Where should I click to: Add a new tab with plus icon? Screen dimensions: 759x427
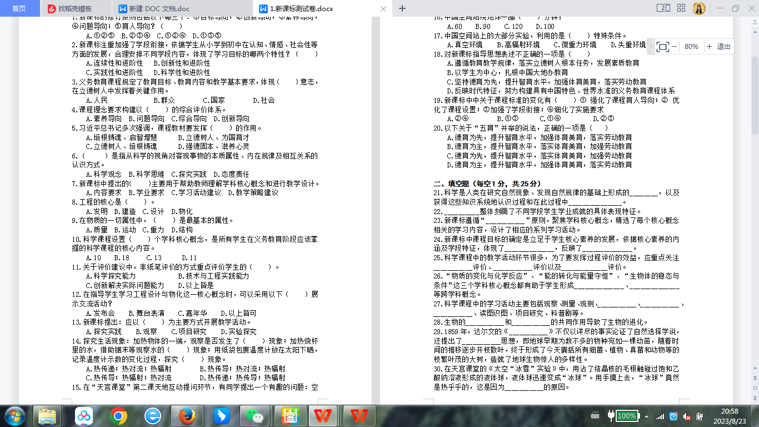pyautogui.click(x=402, y=8)
